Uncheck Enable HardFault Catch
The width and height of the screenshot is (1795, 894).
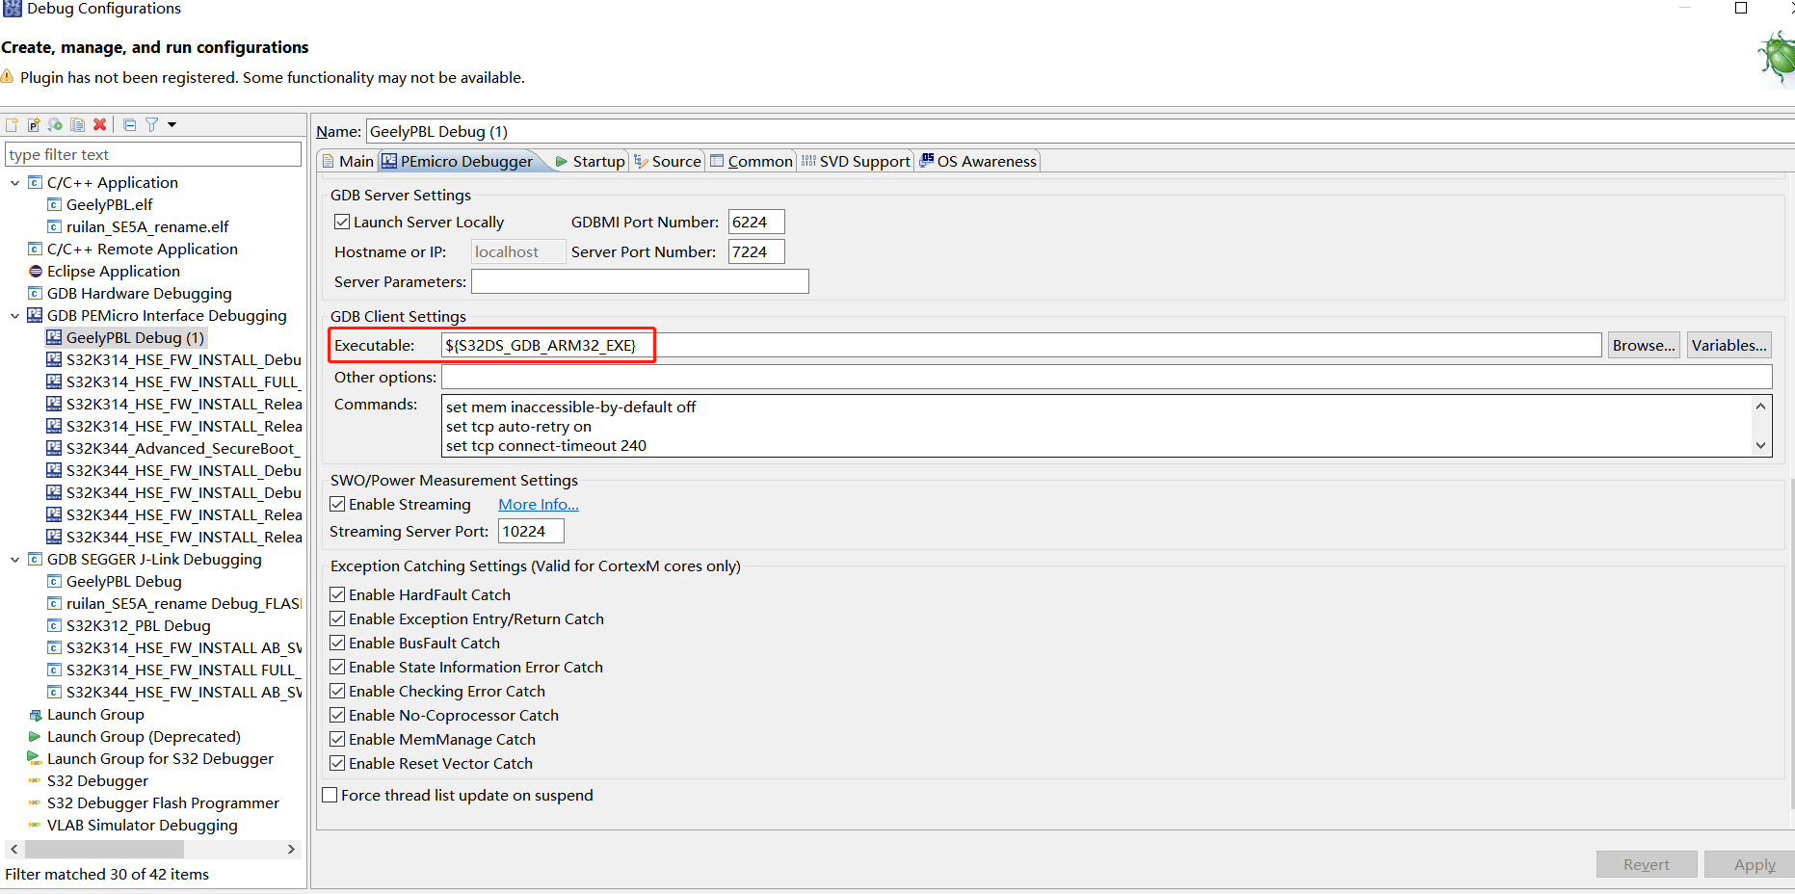click(336, 594)
